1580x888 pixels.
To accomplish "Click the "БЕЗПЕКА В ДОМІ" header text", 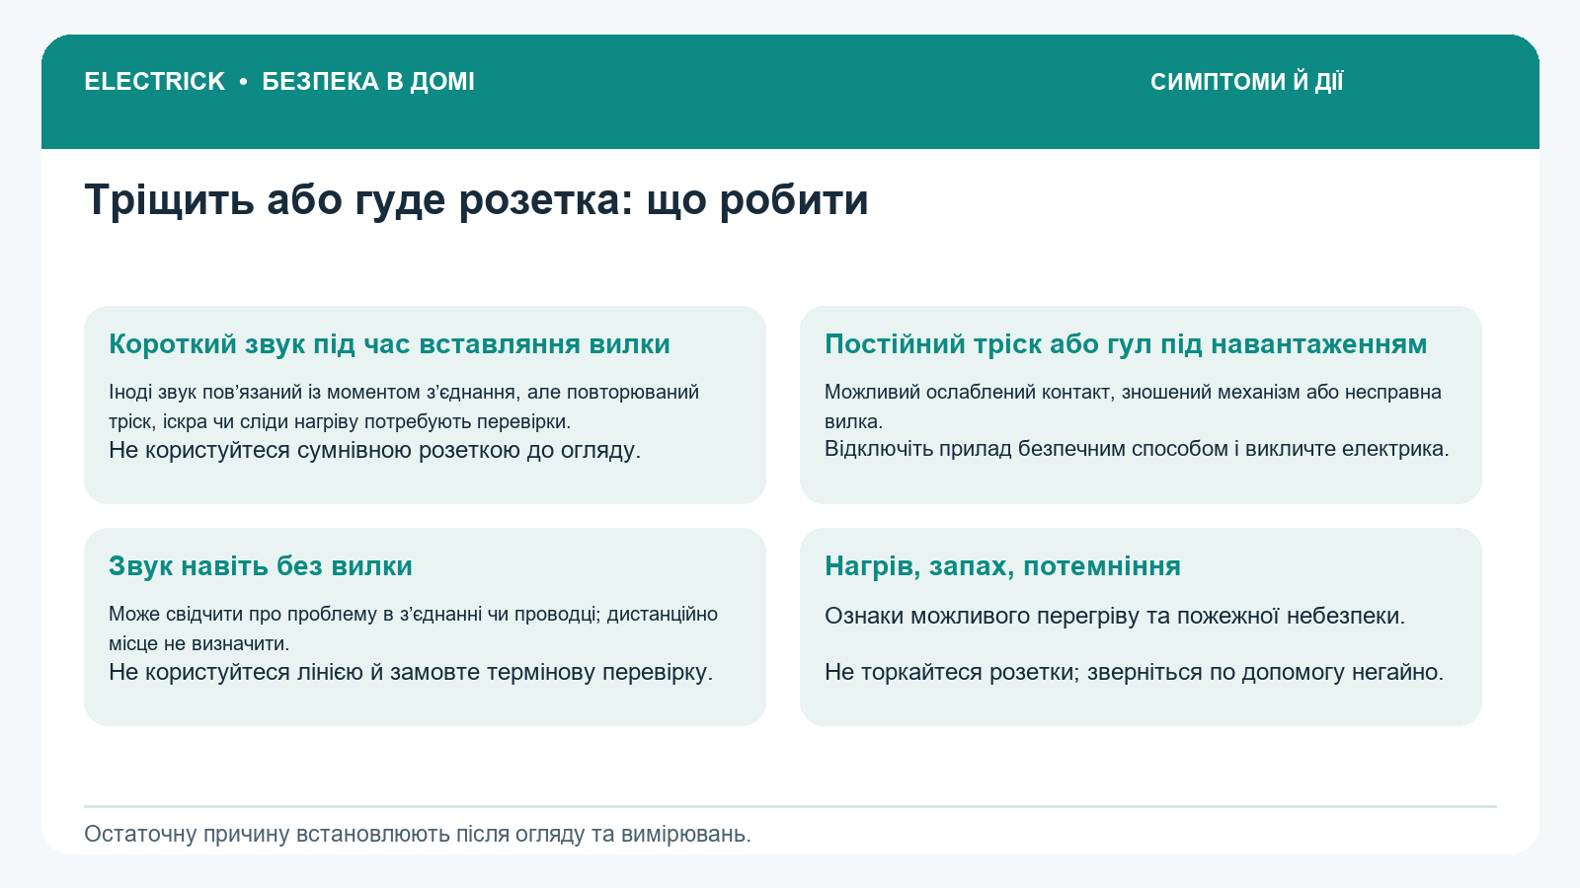I will tap(368, 82).
